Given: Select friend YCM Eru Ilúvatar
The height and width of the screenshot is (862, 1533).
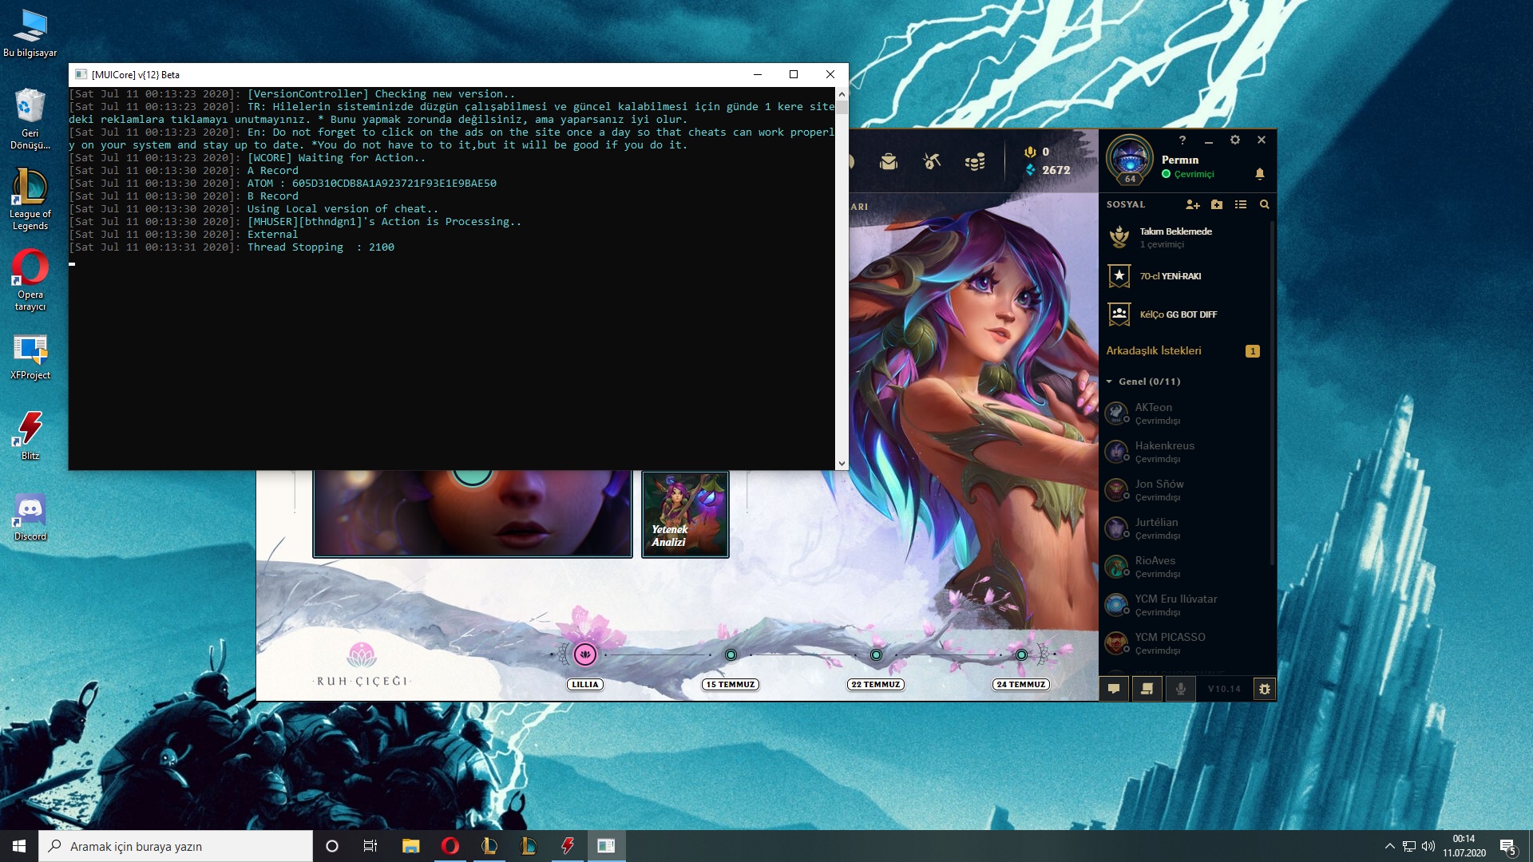Looking at the screenshot, I should click(x=1185, y=605).
